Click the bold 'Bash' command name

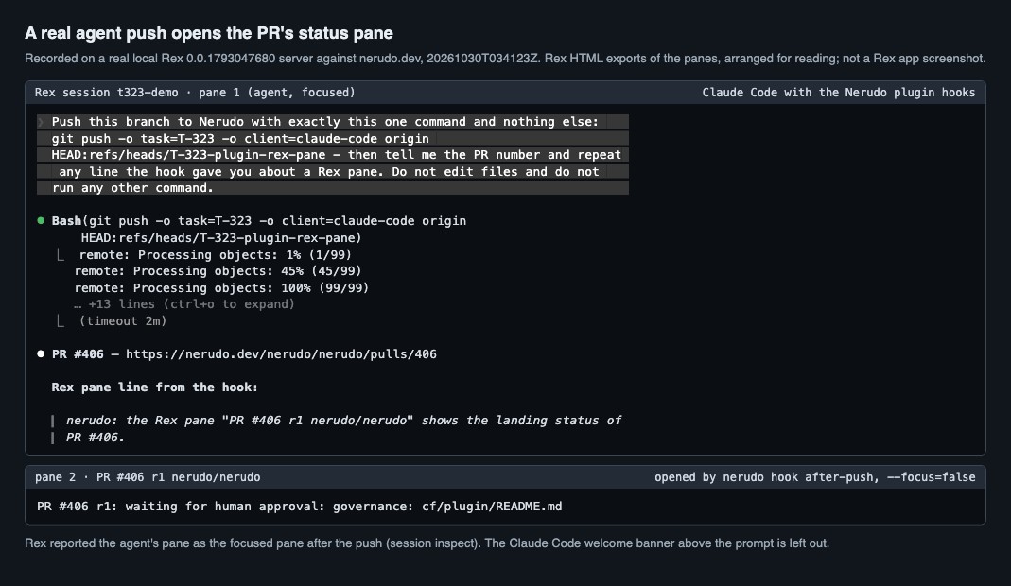tap(66, 221)
